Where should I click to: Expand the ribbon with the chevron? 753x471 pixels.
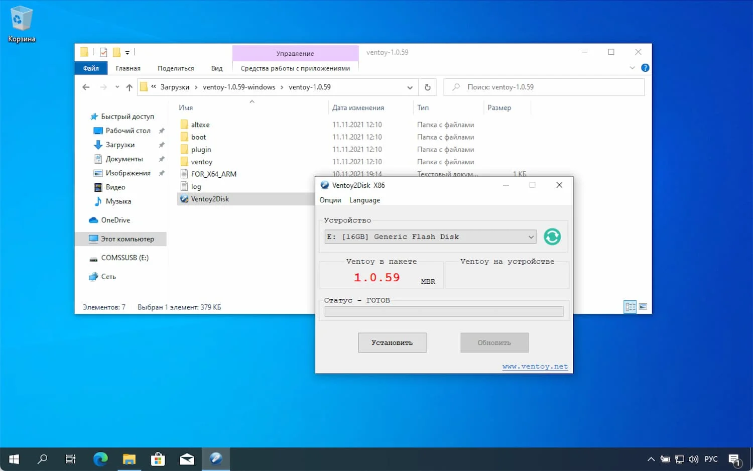[632, 68]
